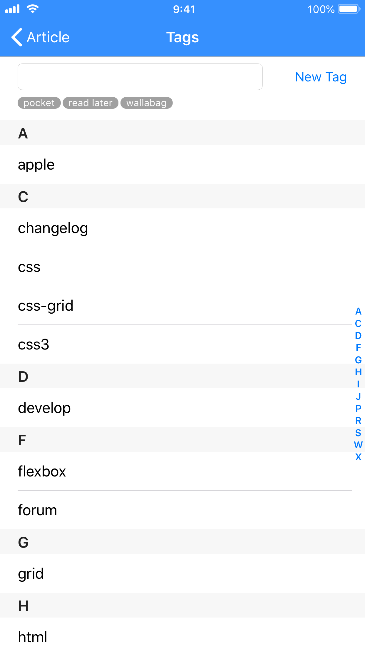
Task: Open the tag name input field
Action: point(140,77)
